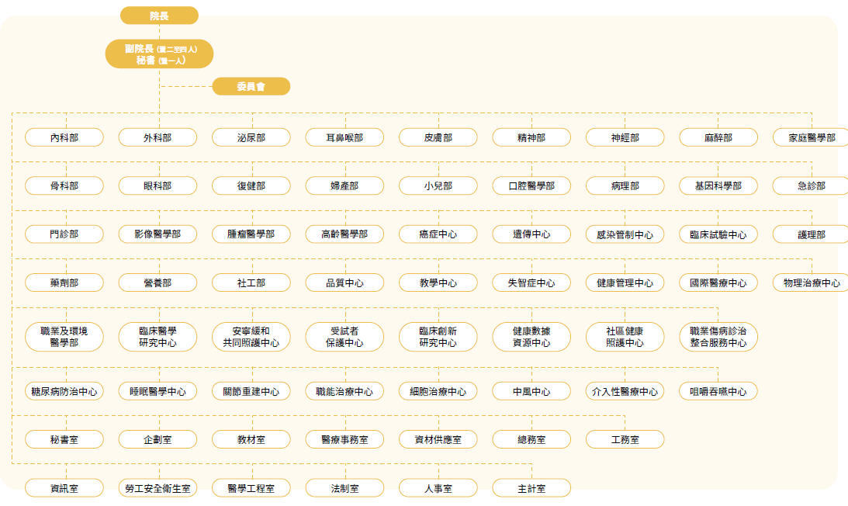This screenshot has width=848, height=506.
Task: Select the 工務室 box
Action: tap(625, 439)
